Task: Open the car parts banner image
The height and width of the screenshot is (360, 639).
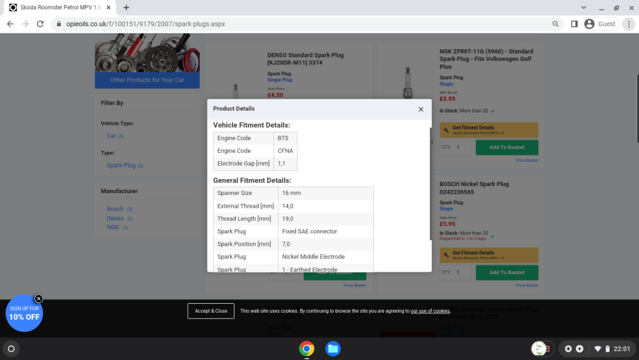Action: point(147,53)
